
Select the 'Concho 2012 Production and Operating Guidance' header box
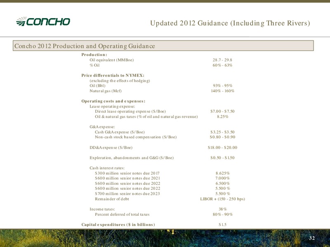point(163,46)
